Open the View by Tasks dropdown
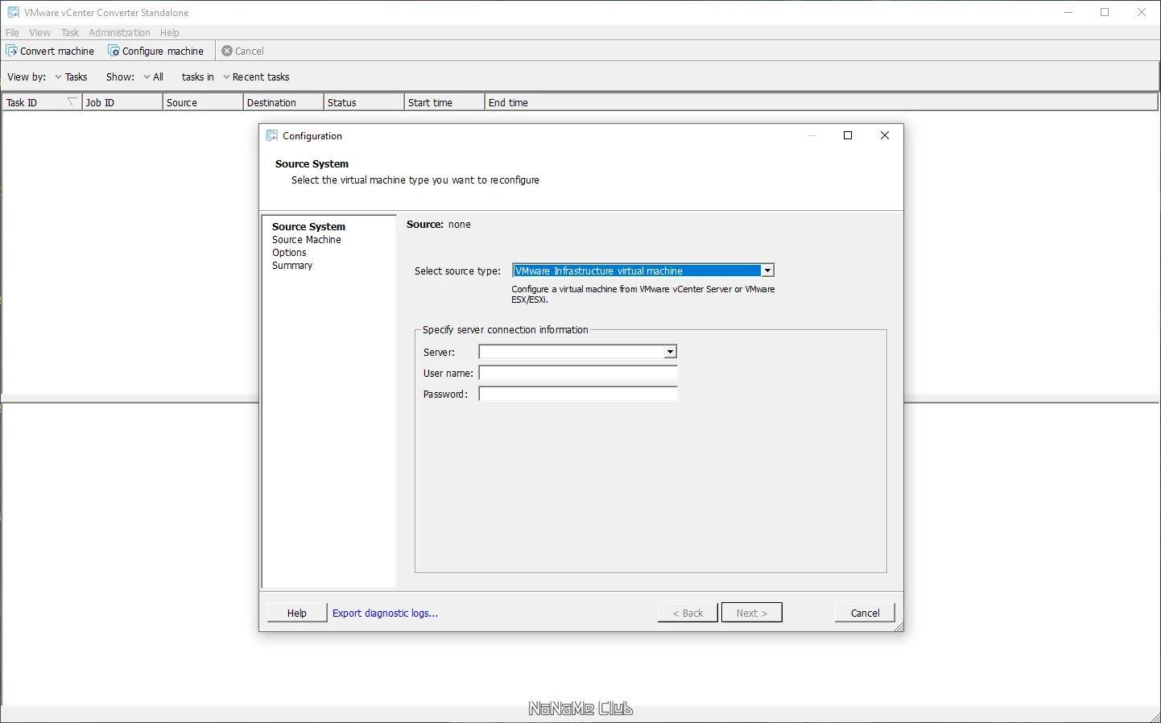This screenshot has height=723, width=1161. (x=71, y=77)
